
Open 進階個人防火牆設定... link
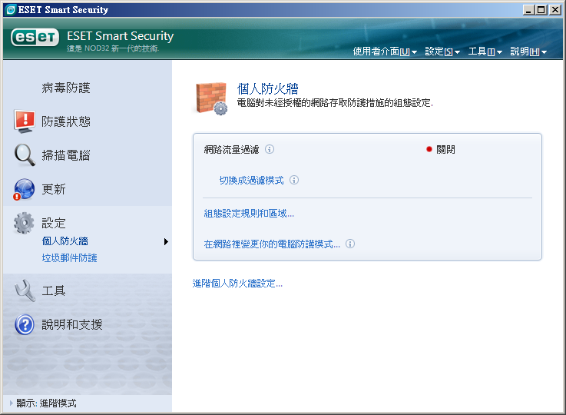(237, 284)
